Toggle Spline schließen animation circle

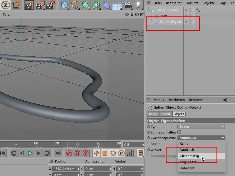coord(148,132)
